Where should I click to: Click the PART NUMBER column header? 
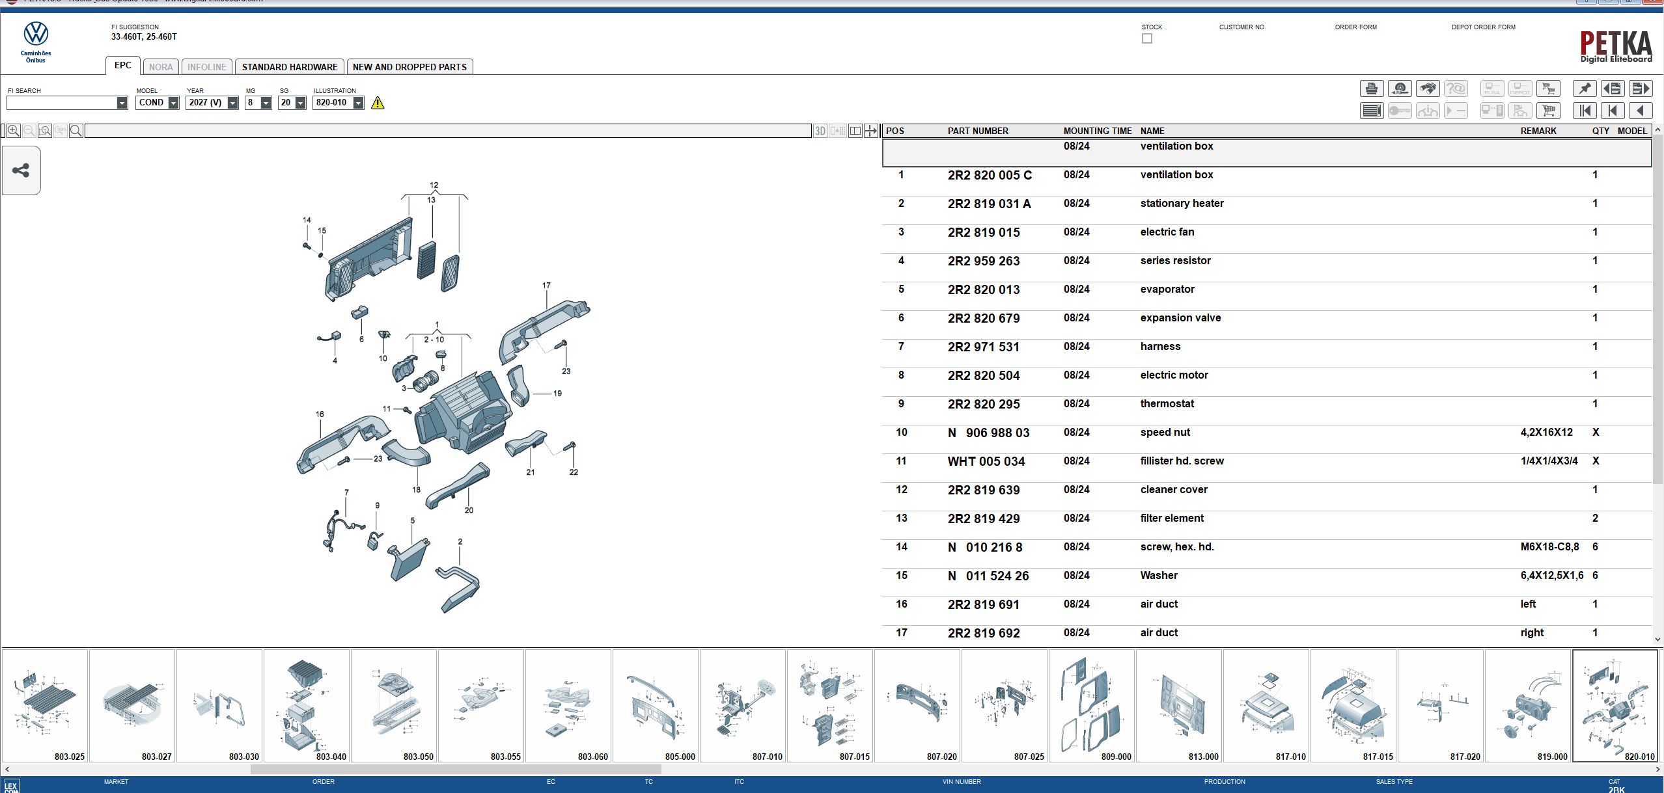pos(977,131)
